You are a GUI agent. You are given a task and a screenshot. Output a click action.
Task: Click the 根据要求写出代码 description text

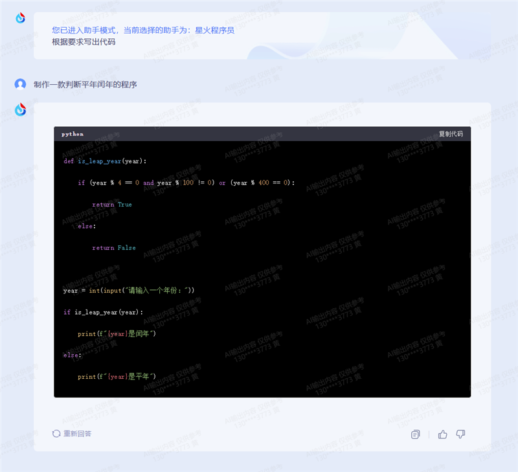[x=84, y=42]
